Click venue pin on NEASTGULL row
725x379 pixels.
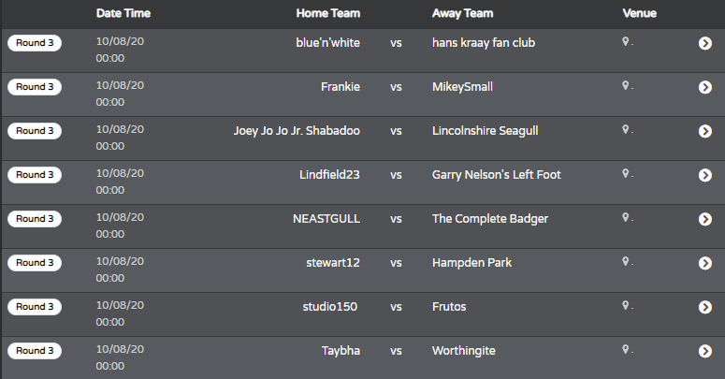tap(625, 217)
